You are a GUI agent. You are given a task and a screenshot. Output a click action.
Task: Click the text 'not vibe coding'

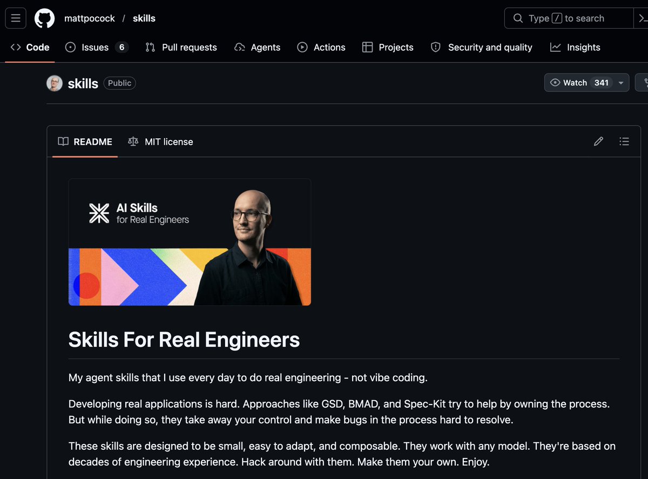pos(389,377)
